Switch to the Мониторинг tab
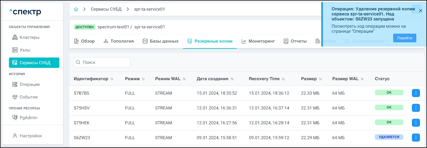Image resolution: width=427 pixels, height=148 pixels. [x=258, y=41]
